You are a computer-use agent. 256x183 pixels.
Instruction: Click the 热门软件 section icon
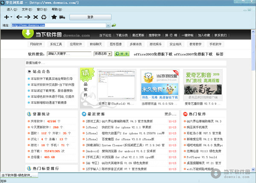click(185, 114)
